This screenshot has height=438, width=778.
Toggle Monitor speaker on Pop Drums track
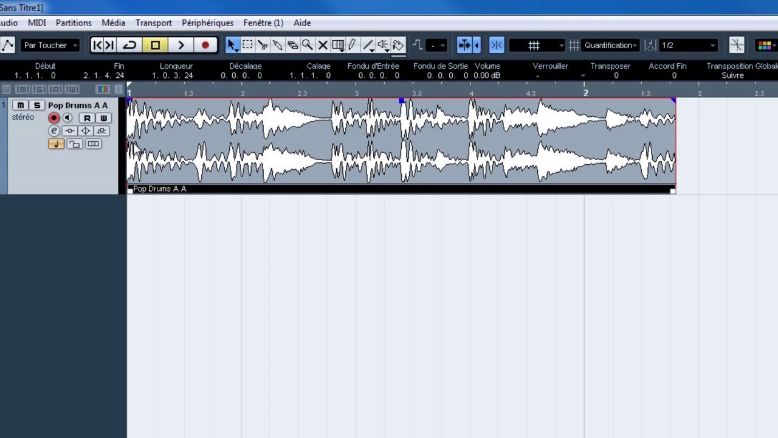click(67, 118)
